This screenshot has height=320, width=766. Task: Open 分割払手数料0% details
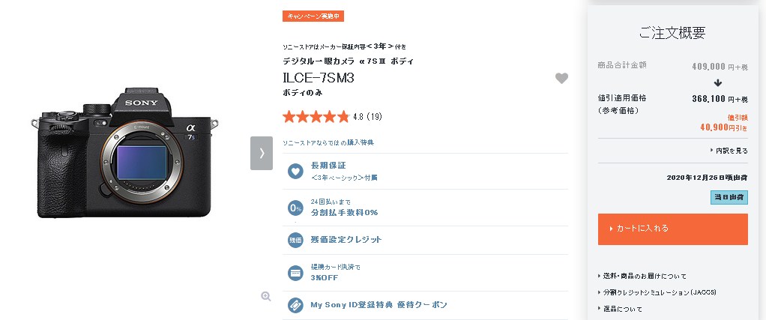click(x=345, y=213)
